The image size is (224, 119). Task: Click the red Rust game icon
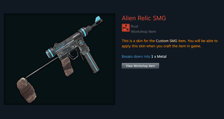[x=126, y=28]
